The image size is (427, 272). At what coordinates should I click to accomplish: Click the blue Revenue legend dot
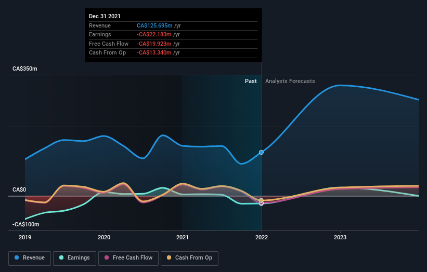pos(17,257)
